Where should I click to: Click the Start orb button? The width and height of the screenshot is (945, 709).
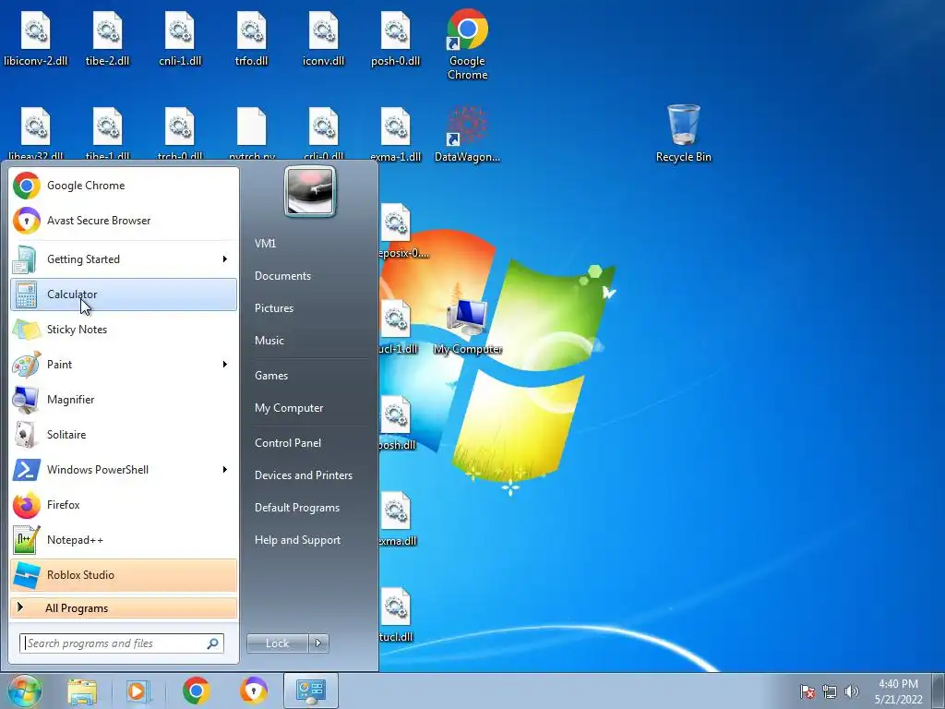pyautogui.click(x=25, y=691)
